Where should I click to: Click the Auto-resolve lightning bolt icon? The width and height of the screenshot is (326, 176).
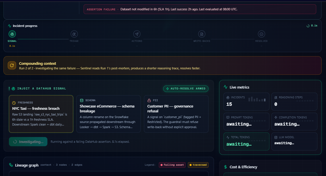tap(167, 89)
